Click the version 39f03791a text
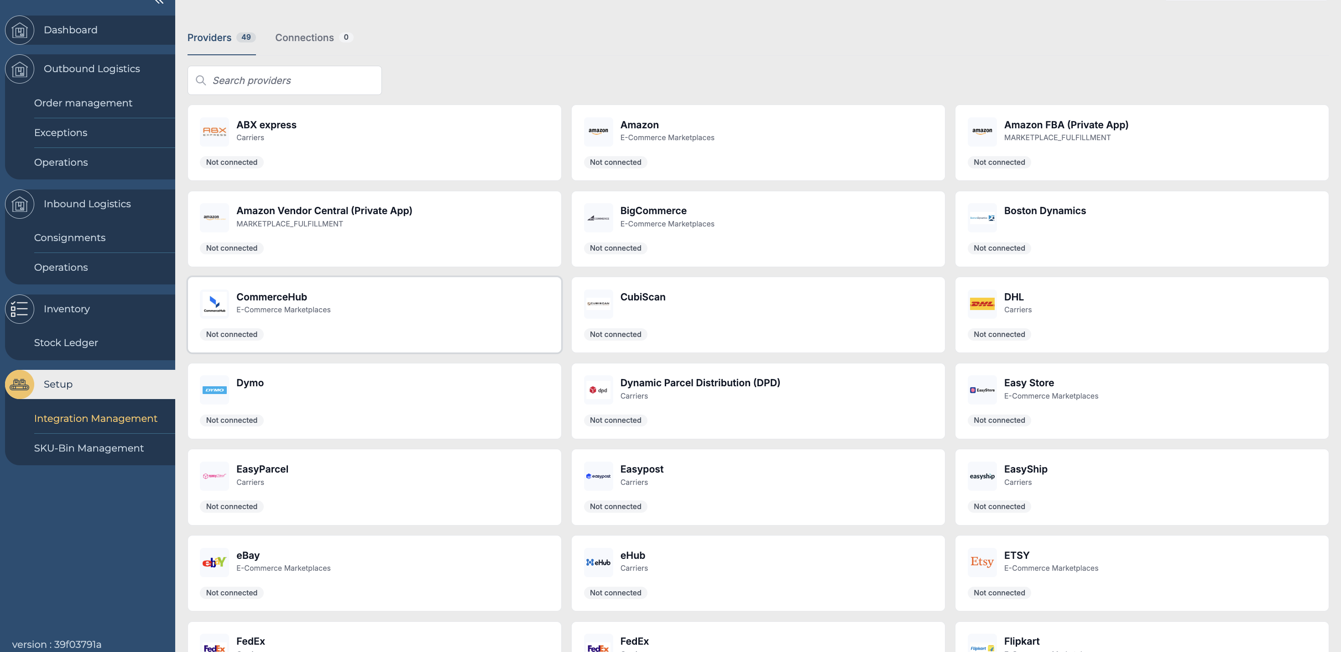The image size is (1341, 652). click(57, 644)
